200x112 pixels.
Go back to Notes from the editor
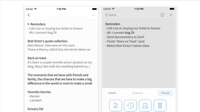click(x=111, y=15)
